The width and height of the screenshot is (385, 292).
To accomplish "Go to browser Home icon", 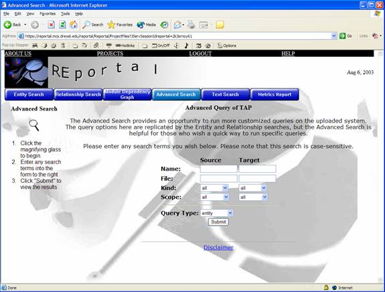I will (74, 25).
